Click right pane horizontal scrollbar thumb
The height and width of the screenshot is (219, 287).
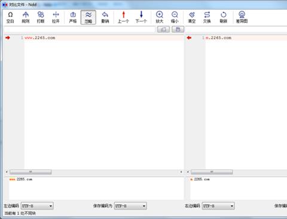click(212, 172)
